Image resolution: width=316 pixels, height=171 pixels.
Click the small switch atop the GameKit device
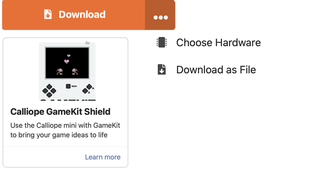(87, 43)
